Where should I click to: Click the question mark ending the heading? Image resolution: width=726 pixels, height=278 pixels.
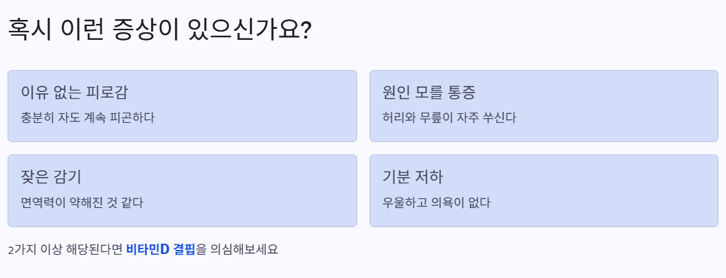[x=306, y=31]
